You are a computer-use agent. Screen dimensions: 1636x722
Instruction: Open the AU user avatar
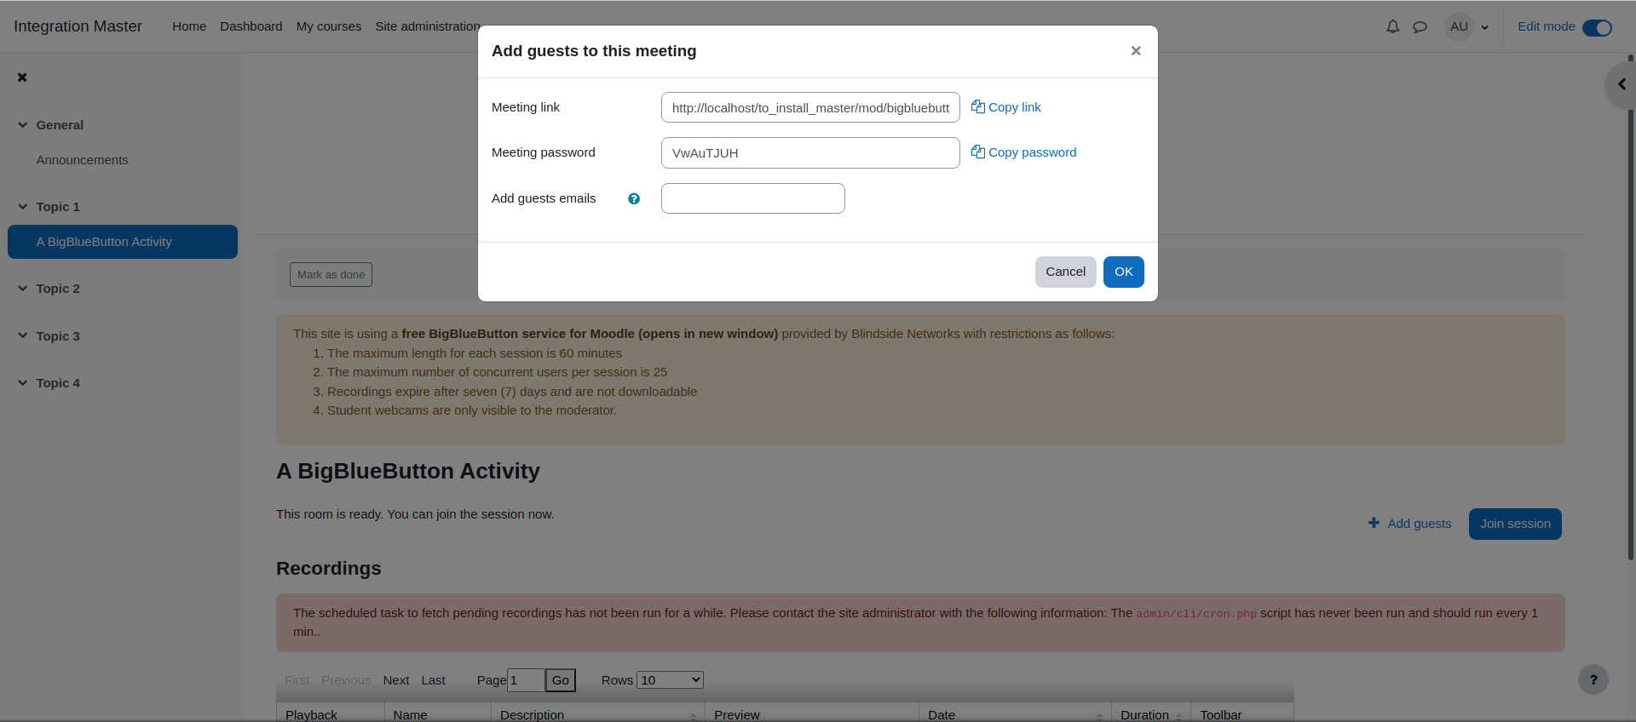(x=1459, y=26)
